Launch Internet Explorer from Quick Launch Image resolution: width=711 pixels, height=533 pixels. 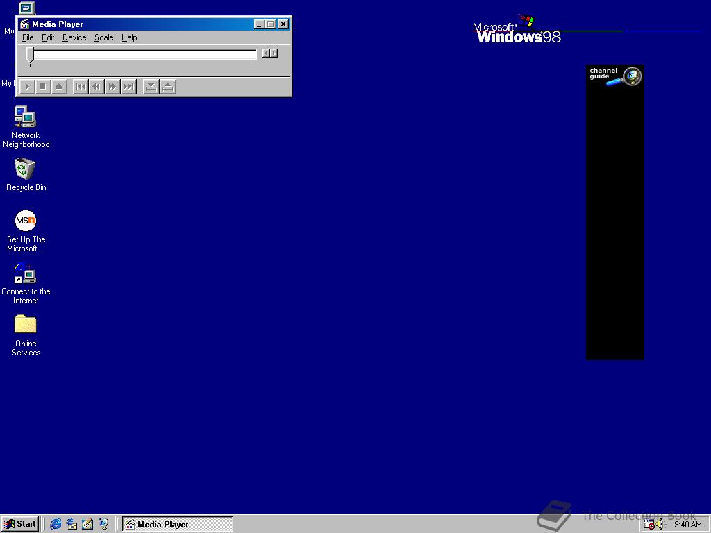point(56,524)
